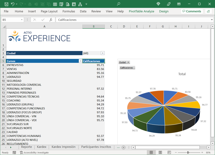Click the macro recording status bar icon
This screenshot has width=215, height=155.
click(x=14, y=153)
